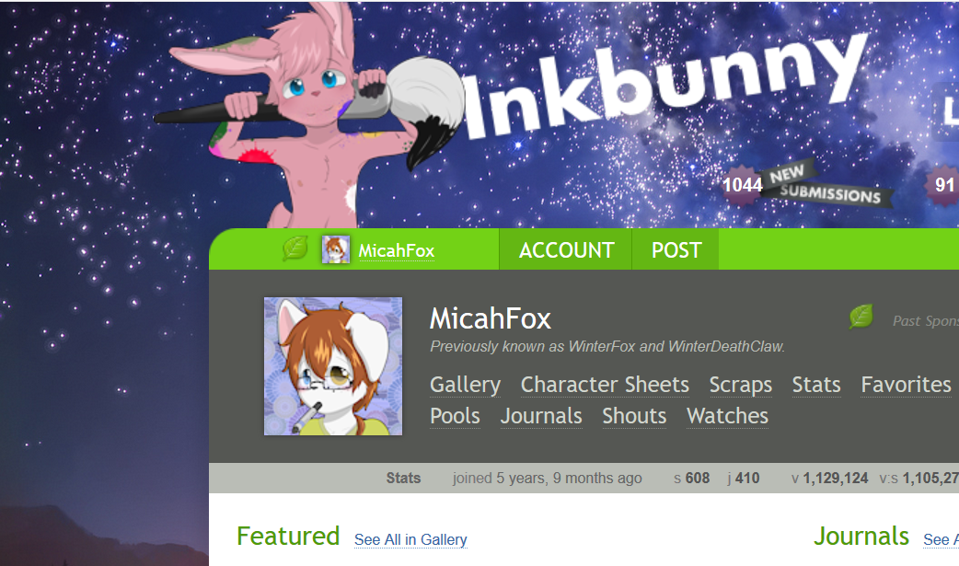Screen dimensions: 959x566
Task: Click the 1044 new submissions badge
Action: 743,184
